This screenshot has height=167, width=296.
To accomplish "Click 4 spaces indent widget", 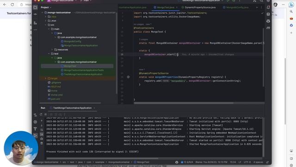I will [x=258, y=162].
